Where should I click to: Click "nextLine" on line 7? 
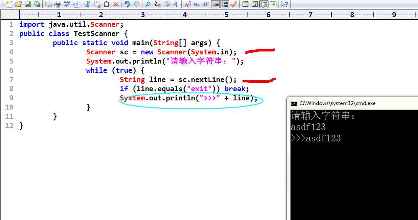coord(208,79)
